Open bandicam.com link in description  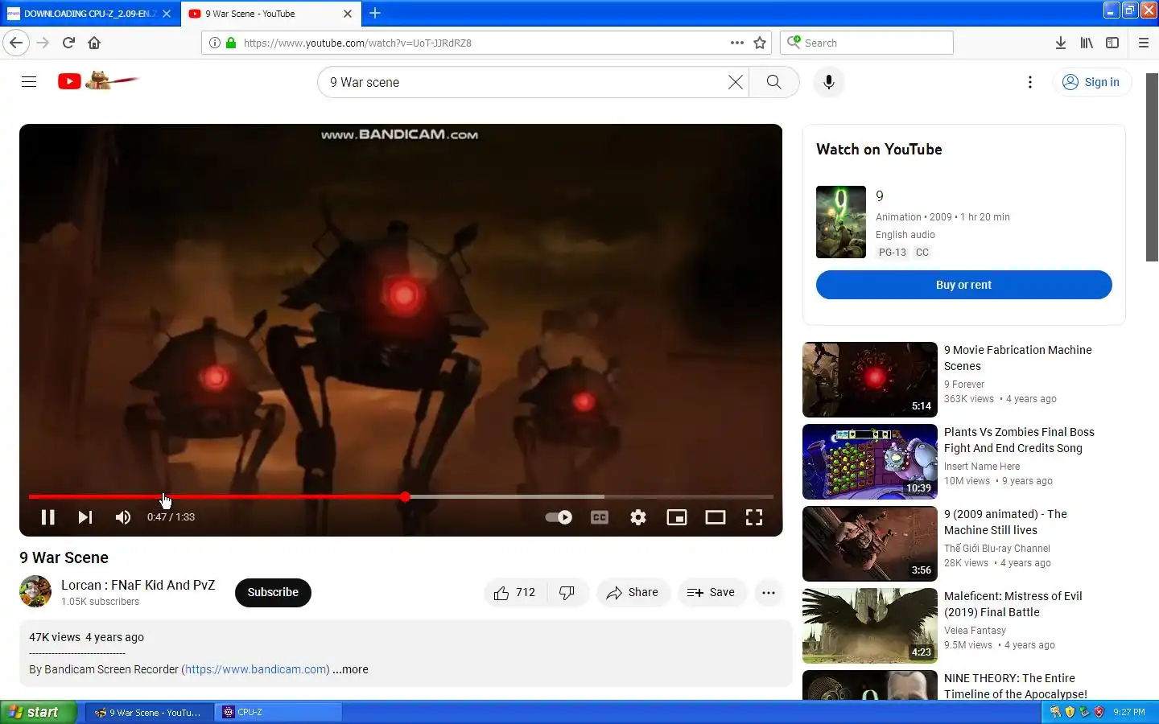click(255, 669)
